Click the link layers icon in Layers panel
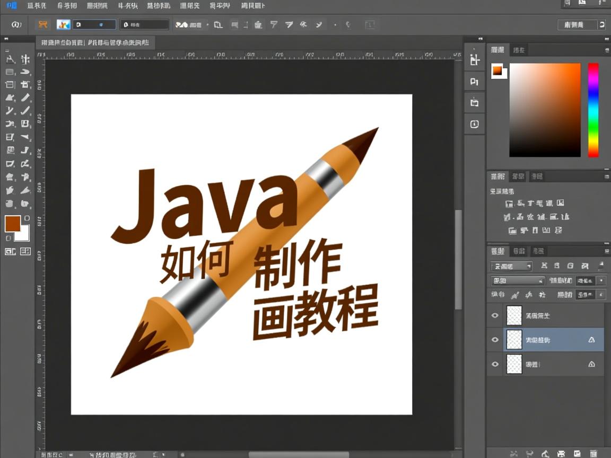This screenshot has height=458, width=611. (x=513, y=454)
